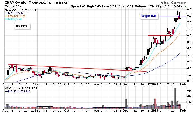Click the Oct label under the price panel
This screenshot has height=113, width=196.
[x=67, y=84]
